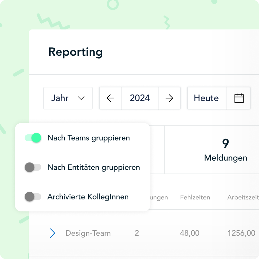
Task: Click the 'Nach Entitäten gruppieren' label text
Action: pos(94,167)
